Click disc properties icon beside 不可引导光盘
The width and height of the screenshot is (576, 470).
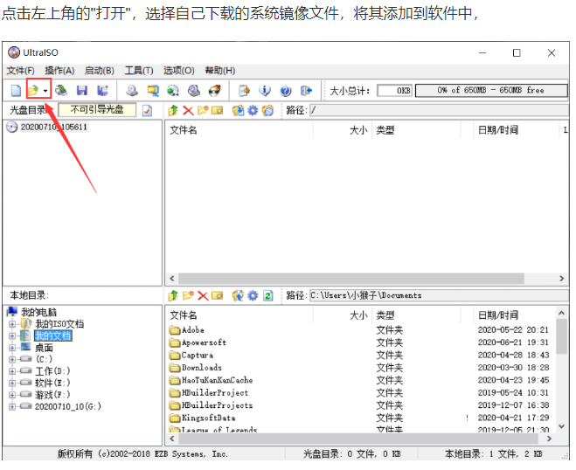click(147, 110)
